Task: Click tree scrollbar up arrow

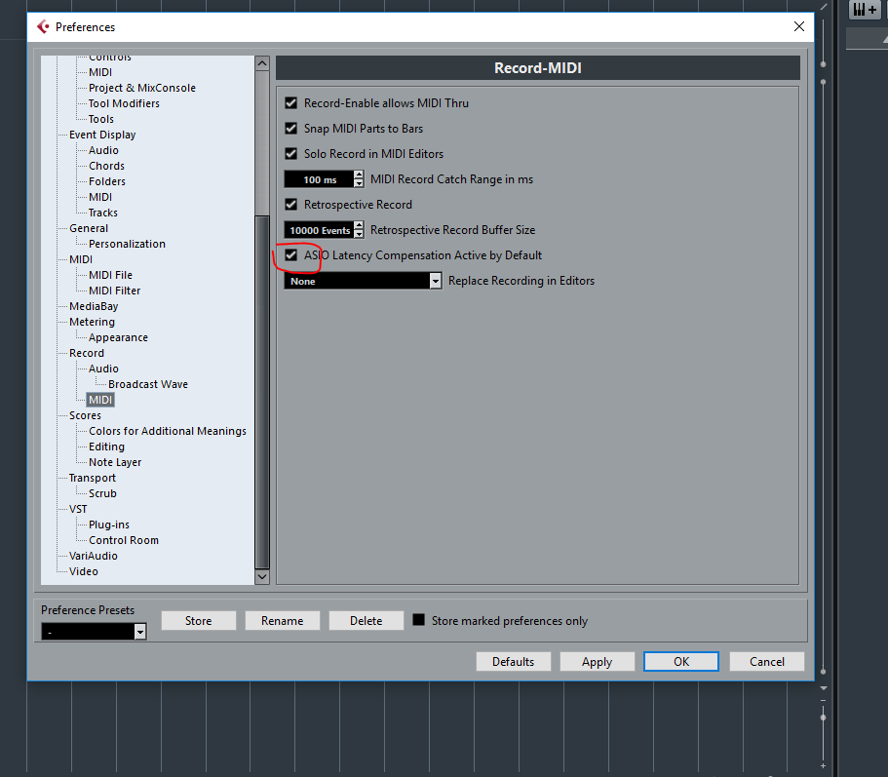Action: 262,63
